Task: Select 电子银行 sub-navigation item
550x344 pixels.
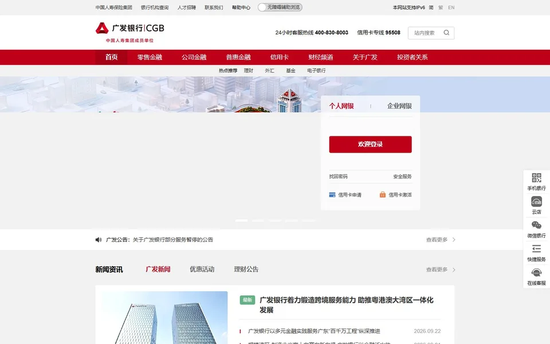Action: click(316, 71)
